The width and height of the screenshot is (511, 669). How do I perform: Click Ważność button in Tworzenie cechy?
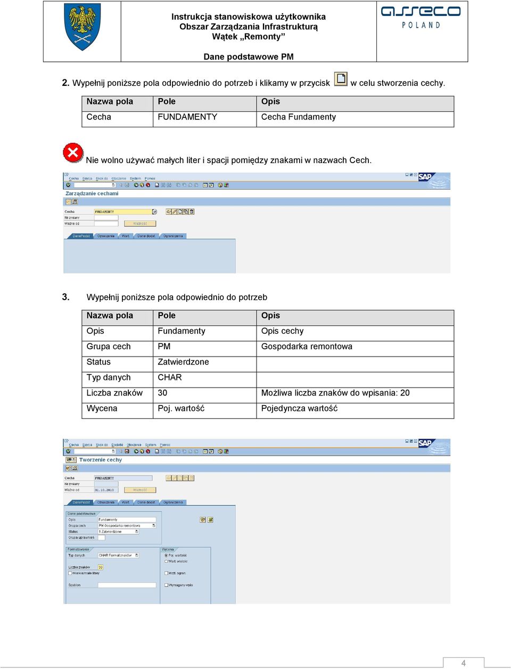click(x=140, y=490)
